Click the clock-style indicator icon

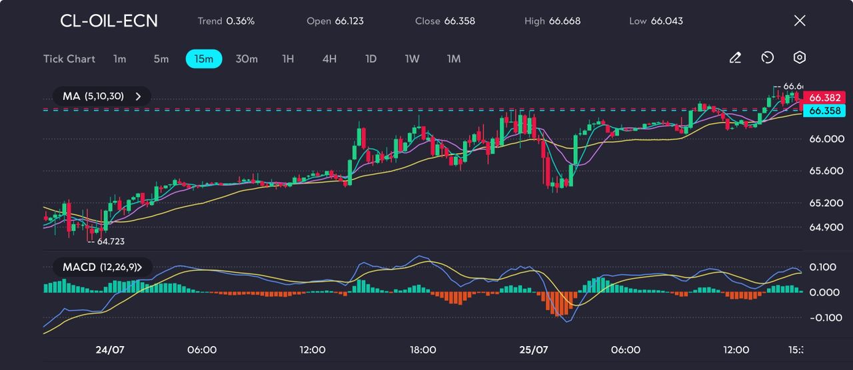pyautogui.click(x=767, y=59)
